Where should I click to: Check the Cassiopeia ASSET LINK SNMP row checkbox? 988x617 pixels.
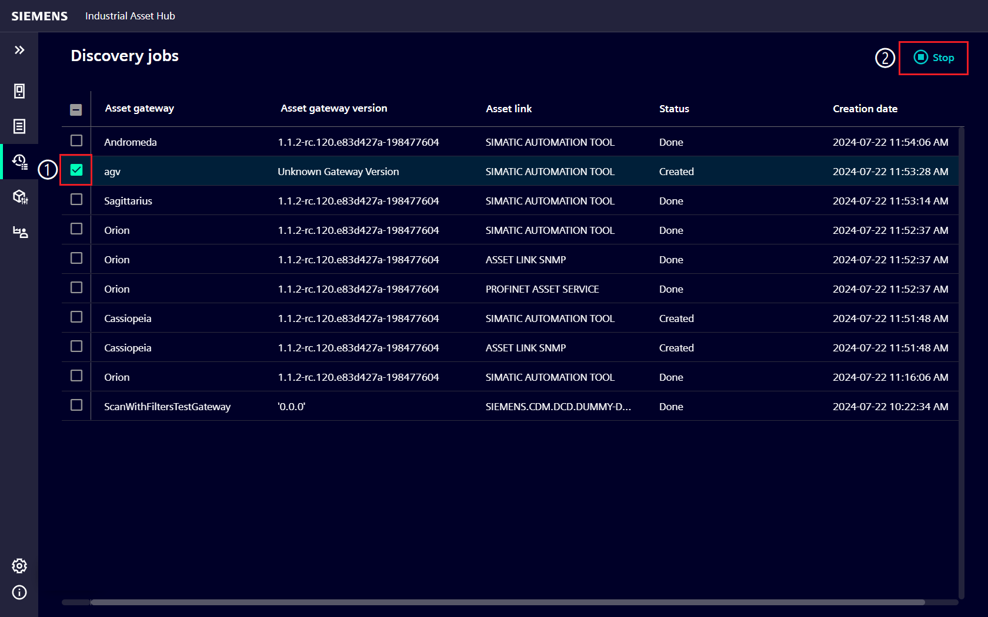76,346
